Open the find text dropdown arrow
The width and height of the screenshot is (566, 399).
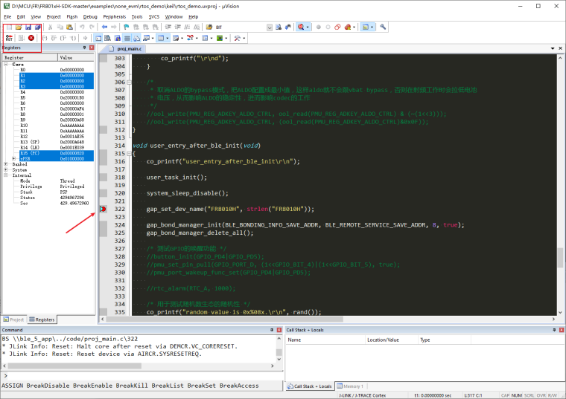[x=270, y=27]
